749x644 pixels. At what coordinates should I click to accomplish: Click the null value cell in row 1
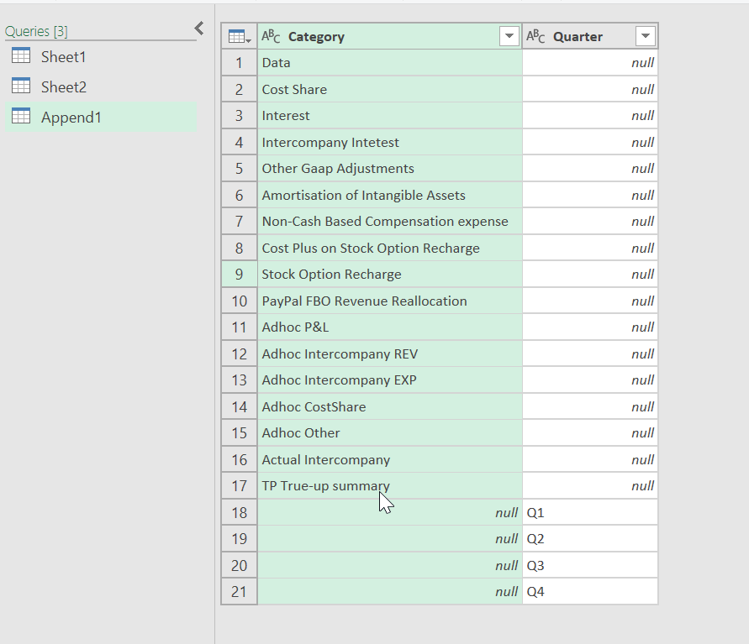coord(588,62)
